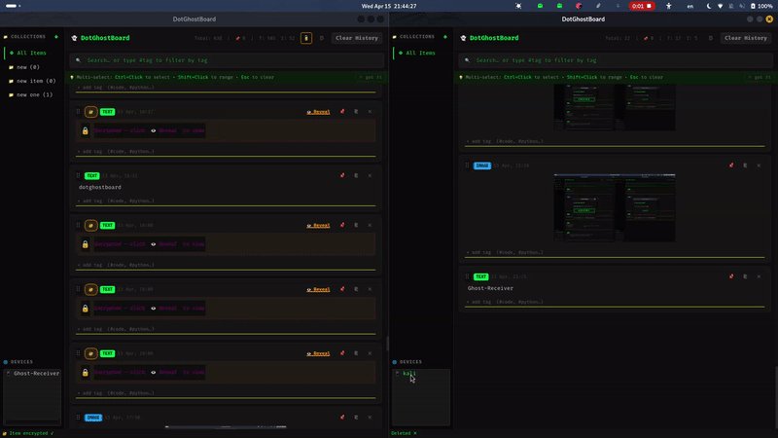Viewport: 778px width, 438px height.
Task: Click the 'dotghostboard' clipboard text
Action: [100, 187]
